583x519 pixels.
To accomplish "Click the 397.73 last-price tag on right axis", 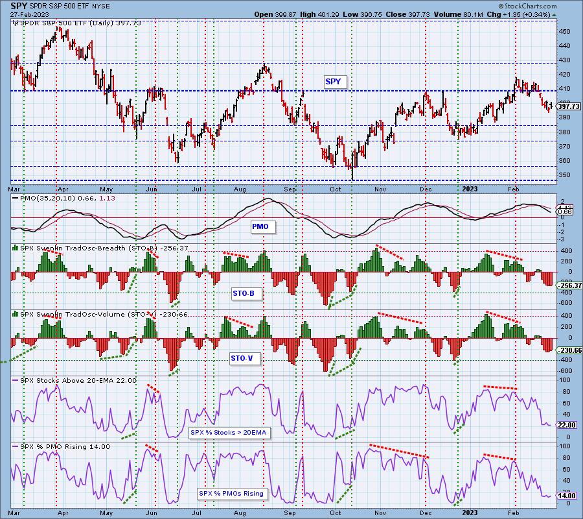I will coord(569,106).
